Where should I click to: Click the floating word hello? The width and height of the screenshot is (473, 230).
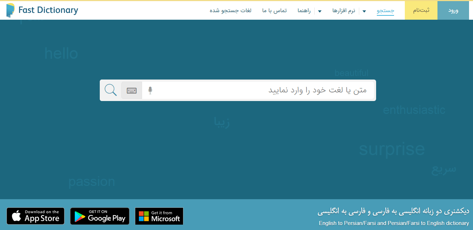(x=61, y=54)
